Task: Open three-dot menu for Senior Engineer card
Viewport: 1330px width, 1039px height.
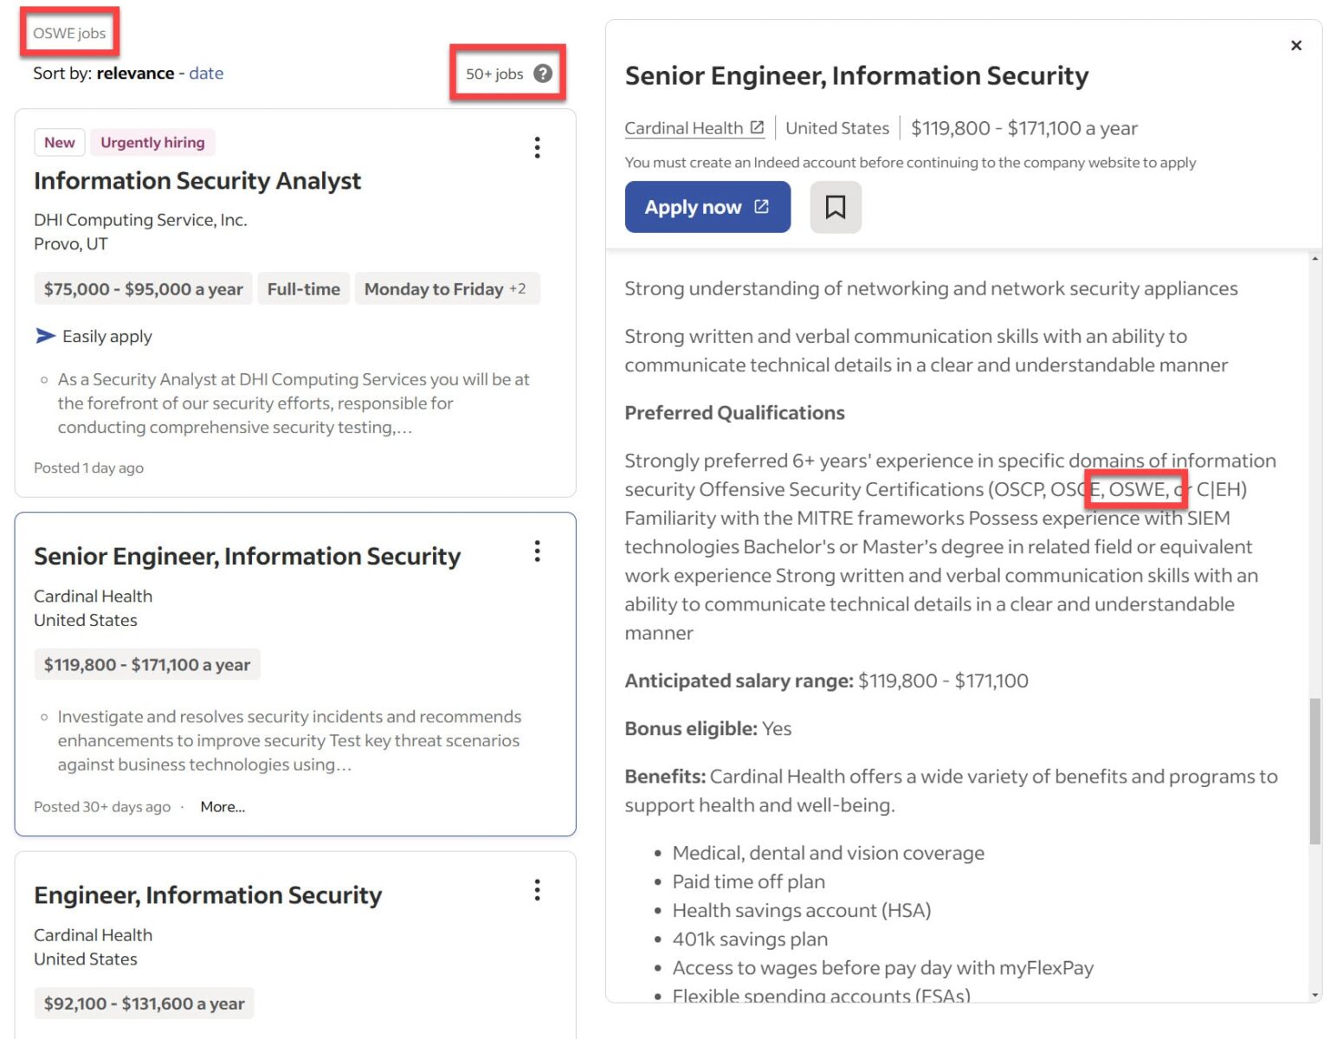Action: pos(538,552)
